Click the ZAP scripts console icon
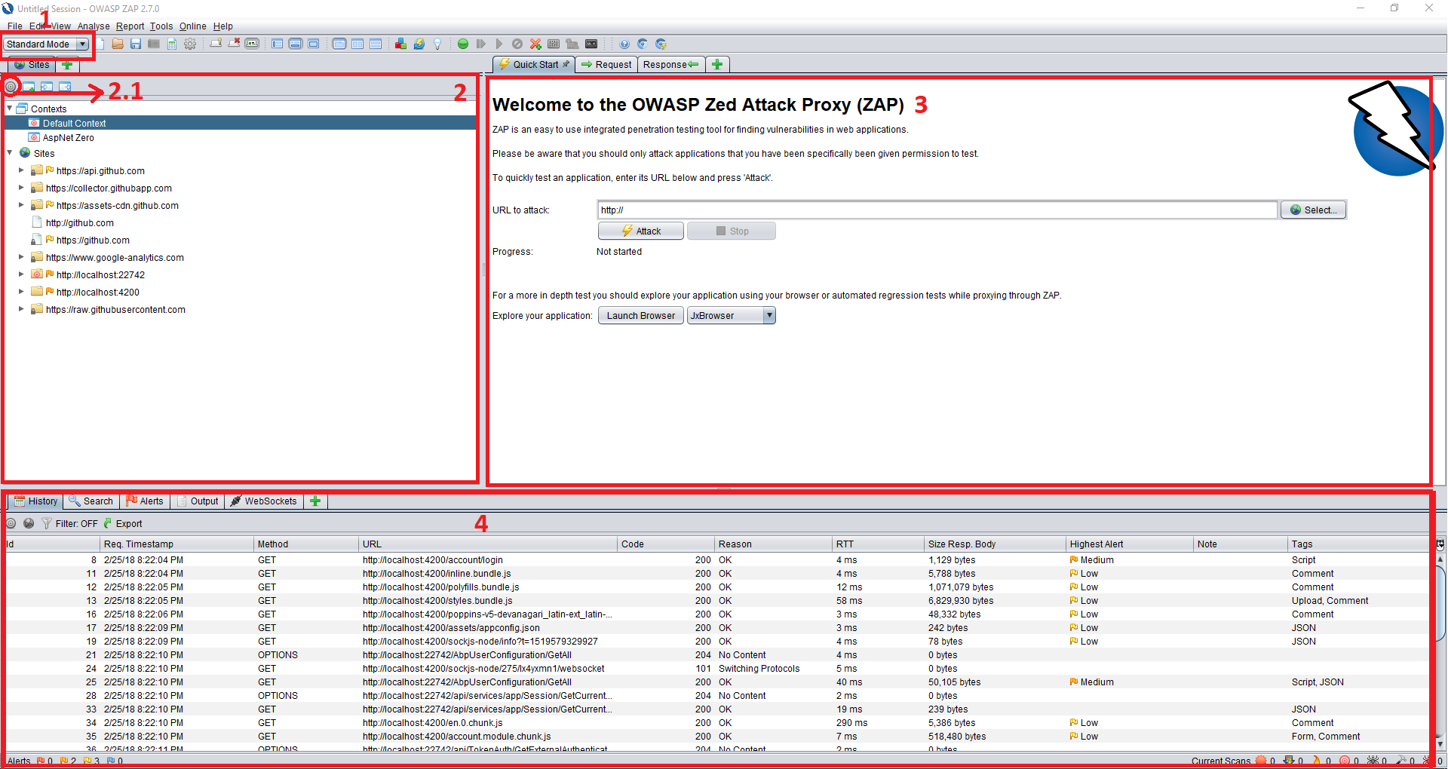The height and width of the screenshot is (769, 1448). 591,44
